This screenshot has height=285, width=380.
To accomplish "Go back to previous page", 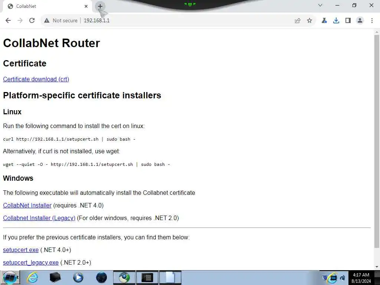I will click(x=8, y=20).
